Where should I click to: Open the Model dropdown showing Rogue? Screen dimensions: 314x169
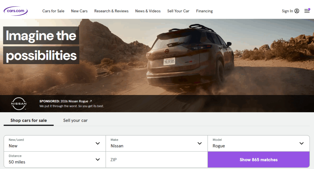(258, 143)
